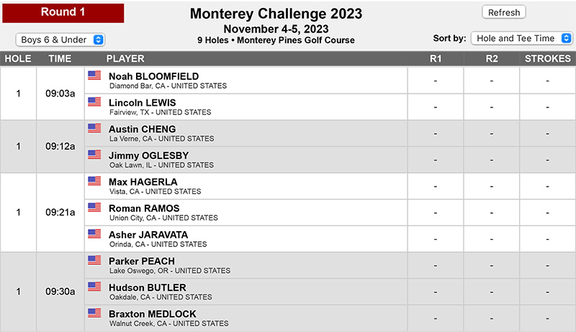The image size is (576, 332).
Task: Click the flag beside Asher JARAVATA
Action: coord(94,234)
